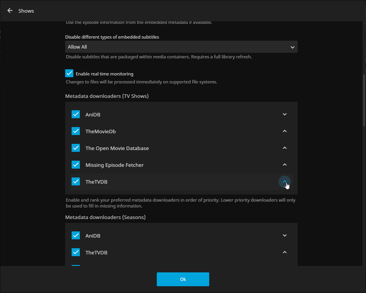Click the back arrow next to Shows
Screen dimensions: 366x293
click(x=10, y=11)
